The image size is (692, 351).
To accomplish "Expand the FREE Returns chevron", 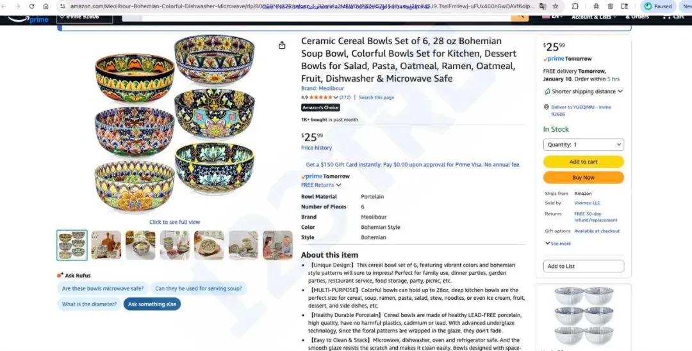I will 338,185.
